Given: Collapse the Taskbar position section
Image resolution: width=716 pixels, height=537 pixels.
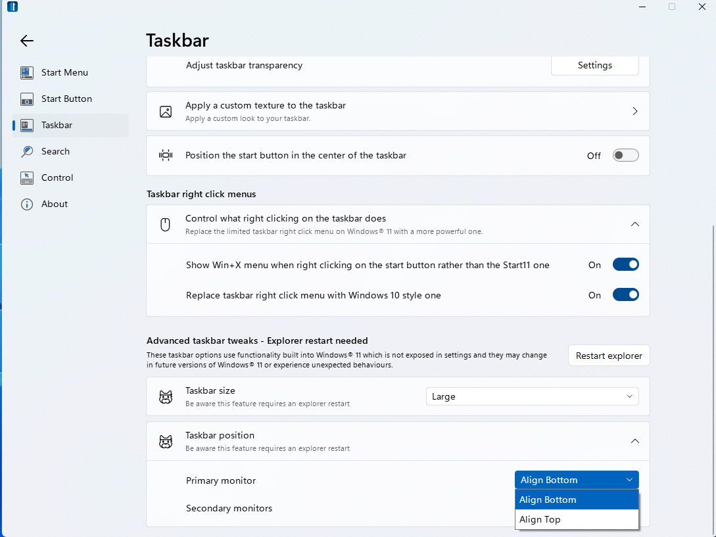Looking at the screenshot, I should pos(634,441).
